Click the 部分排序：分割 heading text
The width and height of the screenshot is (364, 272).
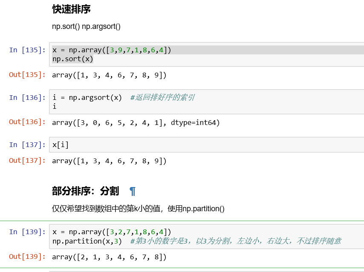[85, 191]
